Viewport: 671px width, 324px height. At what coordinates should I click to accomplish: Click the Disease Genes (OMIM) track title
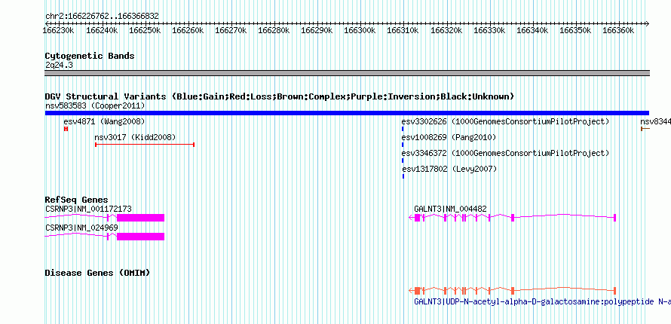97,273
